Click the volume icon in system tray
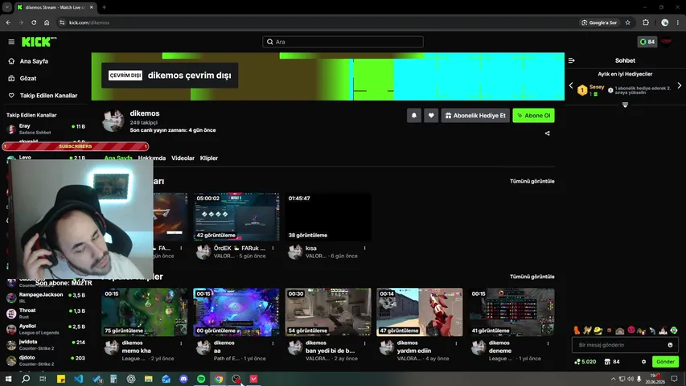The width and height of the screenshot is (686, 386). coord(631,379)
